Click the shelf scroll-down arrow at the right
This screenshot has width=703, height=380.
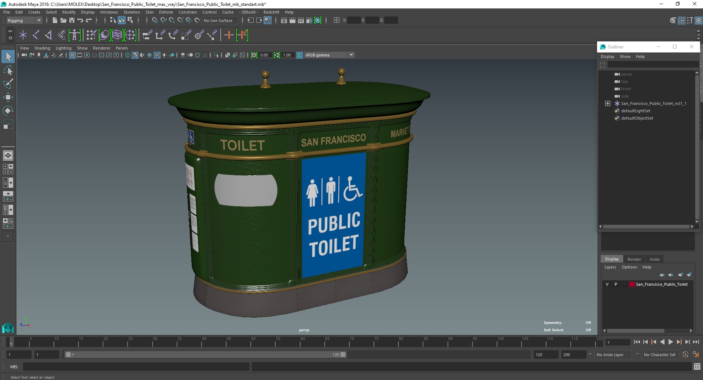point(699,39)
